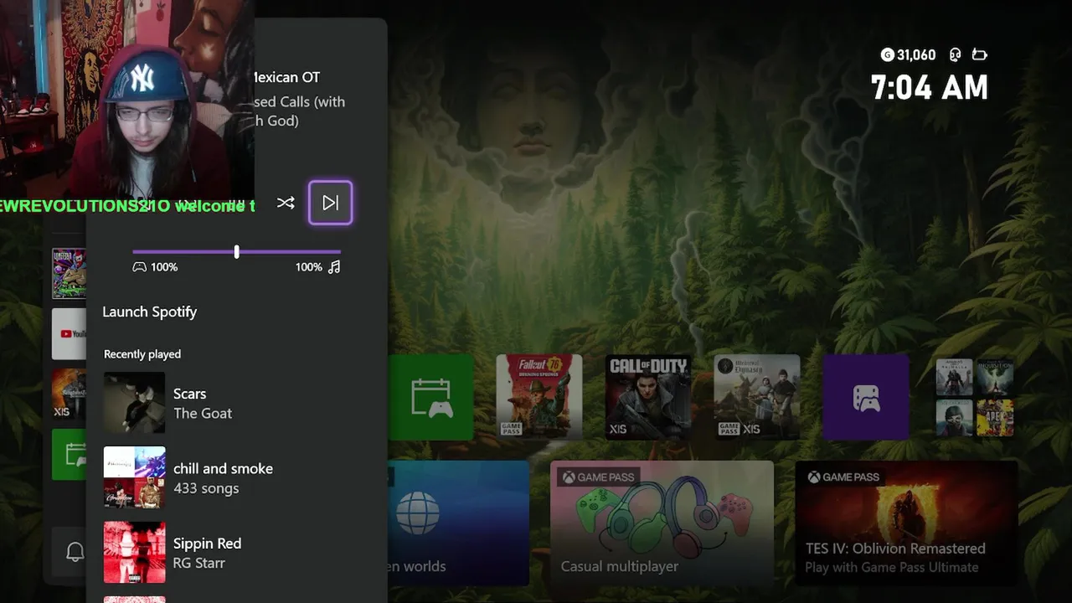Viewport: 1072px width, 603px height.
Task: Click the 7:04 AM clock
Action: [x=930, y=88]
